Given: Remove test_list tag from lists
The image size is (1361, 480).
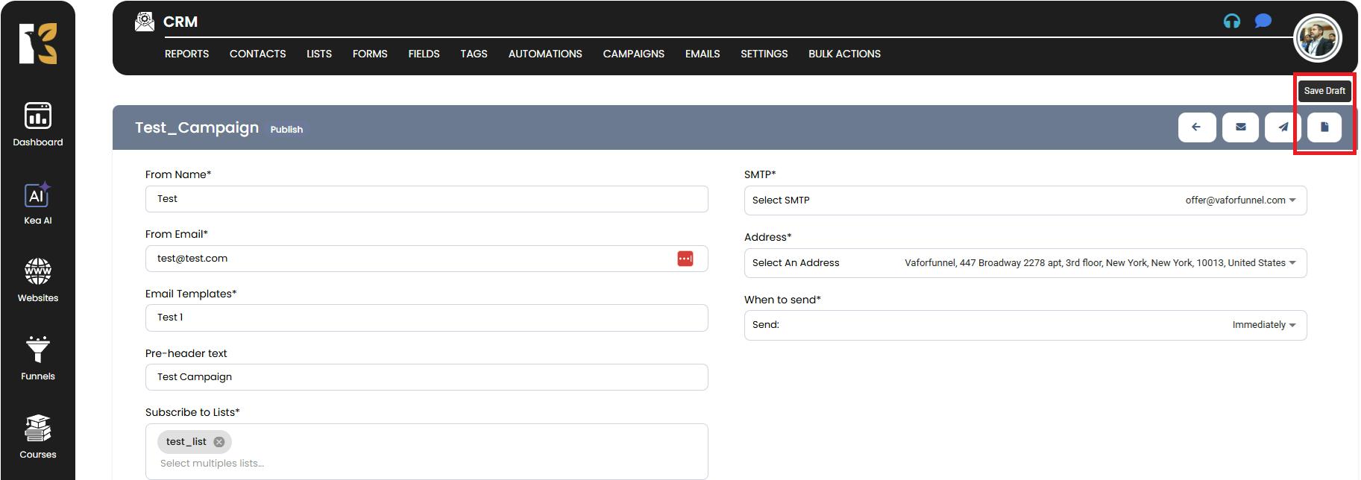Looking at the screenshot, I should pos(219,442).
